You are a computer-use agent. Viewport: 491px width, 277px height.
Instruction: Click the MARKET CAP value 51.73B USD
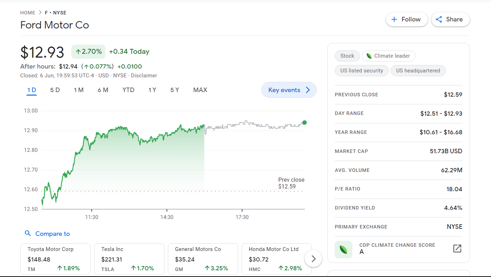446,151
